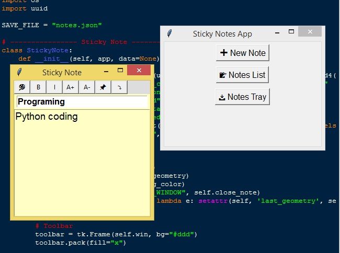Click the feather icon in Sticky Note title bar
Screen dimensions: 340x253
tap(19, 72)
